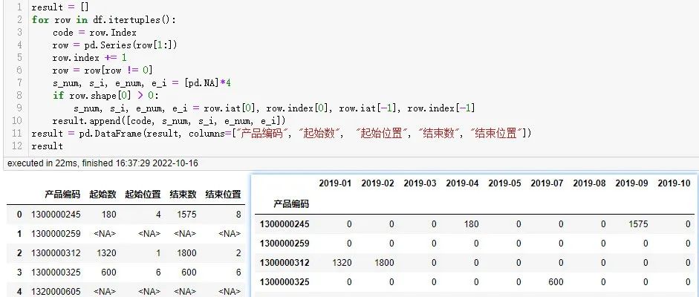Click value 1320 under 2019-01
Viewport: 699px width, 297px height.
(342, 263)
